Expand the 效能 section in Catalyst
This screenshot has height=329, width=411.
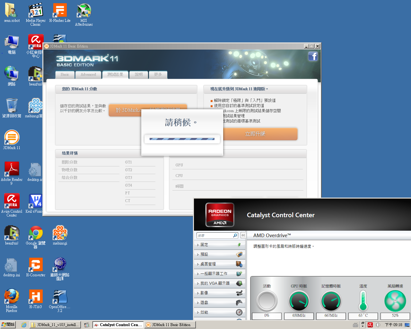(219, 312)
